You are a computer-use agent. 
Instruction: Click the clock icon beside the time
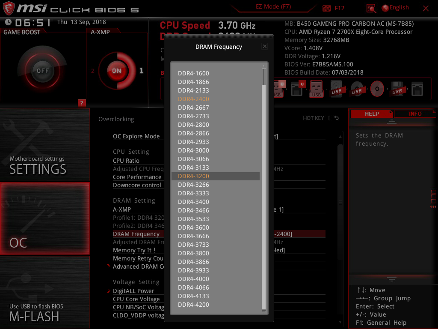(x=8, y=22)
